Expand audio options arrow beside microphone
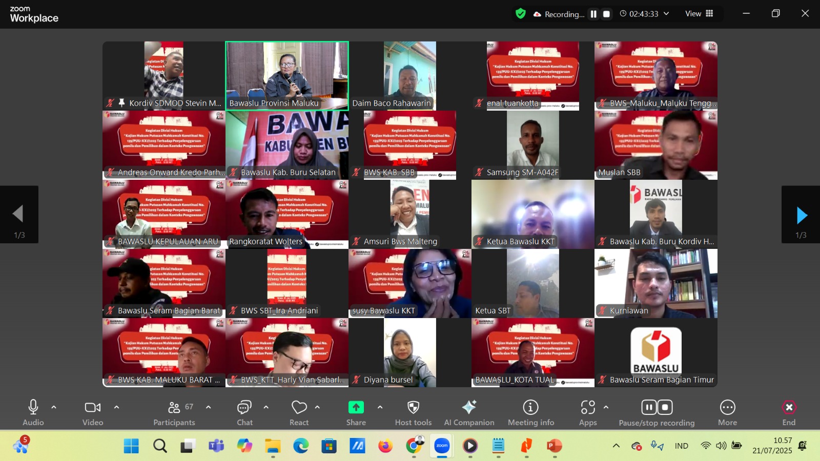 click(x=54, y=407)
